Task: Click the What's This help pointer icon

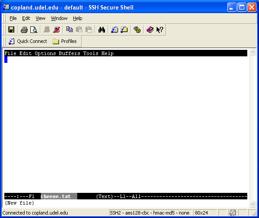Action: (x=160, y=30)
